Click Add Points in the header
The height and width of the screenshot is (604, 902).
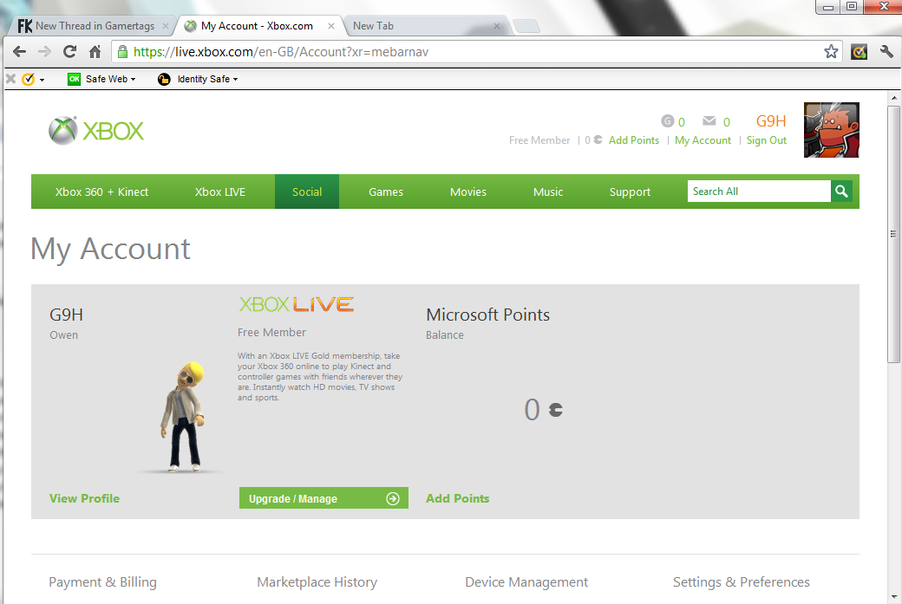point(634,140)
